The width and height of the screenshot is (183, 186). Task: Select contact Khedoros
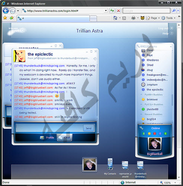pos(153,60)
